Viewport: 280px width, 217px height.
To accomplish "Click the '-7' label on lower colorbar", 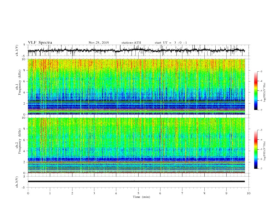I will point(261,168).
